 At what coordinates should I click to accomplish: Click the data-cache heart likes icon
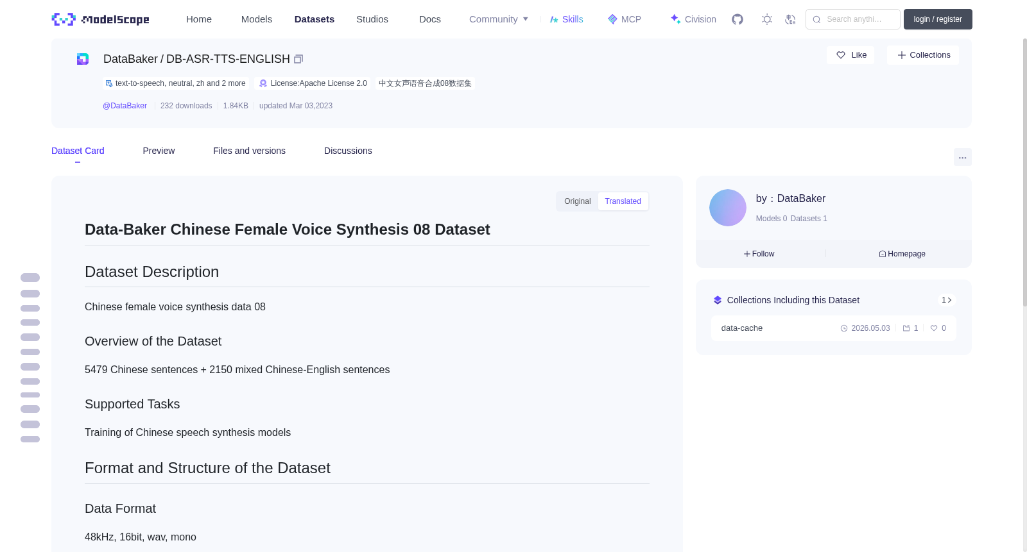(934, 328)
